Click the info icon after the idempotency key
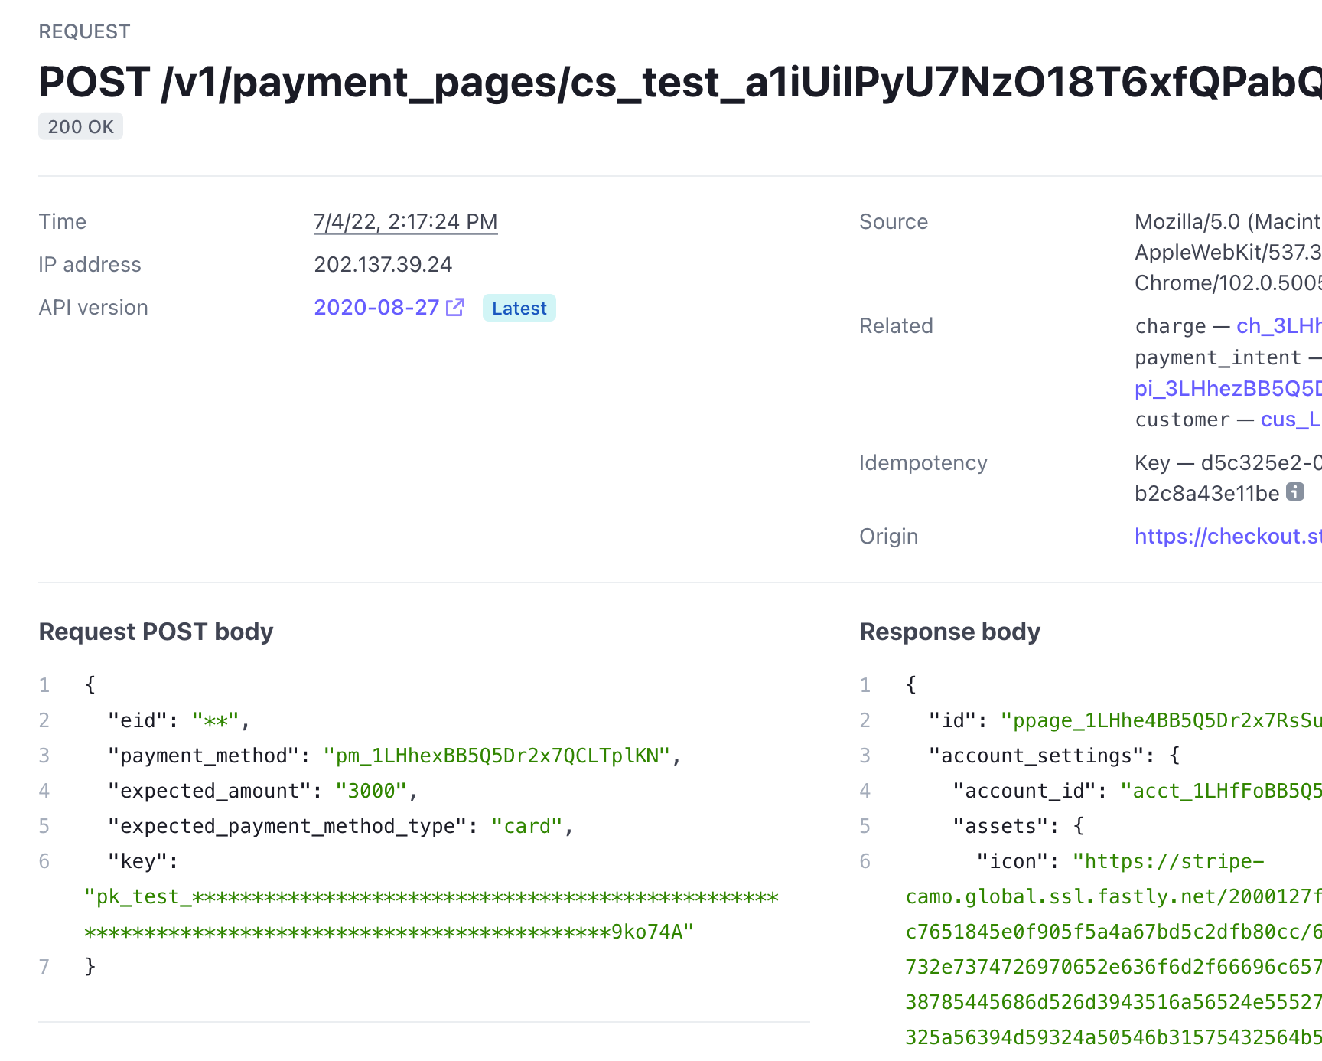The width and height of the screenshot is (1322, 1061). (x=1294, y=491)
